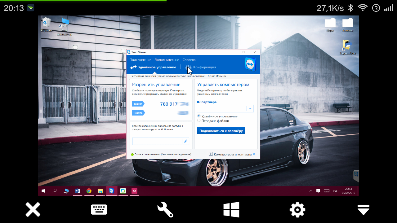Select the Яндекс.Диск desktop shortcut
Screen dimensions: 397x223
347,47
